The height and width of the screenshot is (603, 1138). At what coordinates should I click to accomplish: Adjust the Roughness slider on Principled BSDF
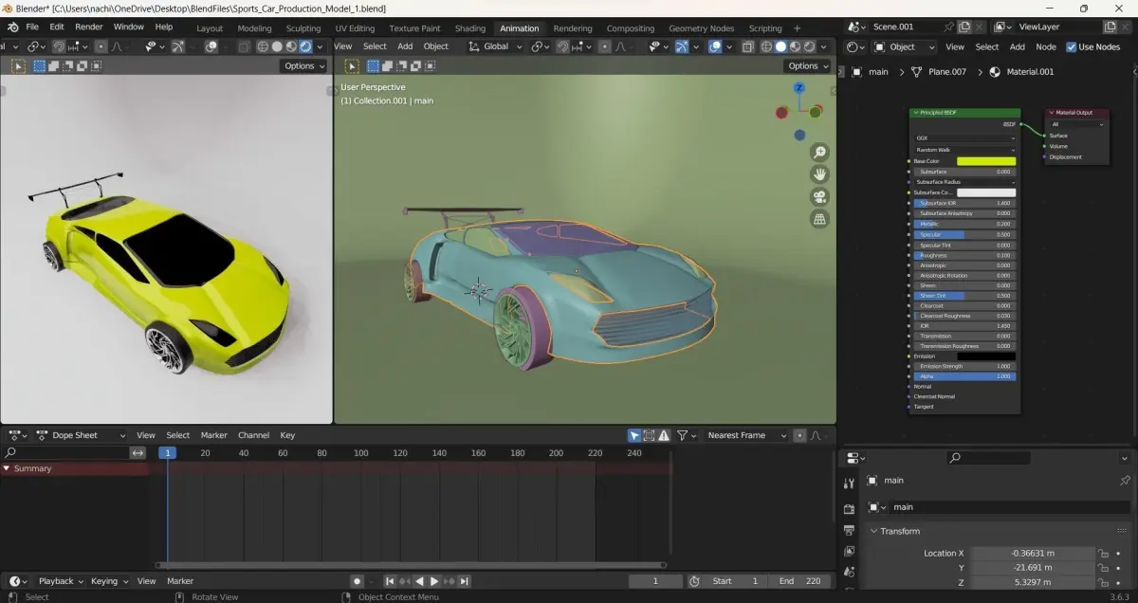[964, 255]
